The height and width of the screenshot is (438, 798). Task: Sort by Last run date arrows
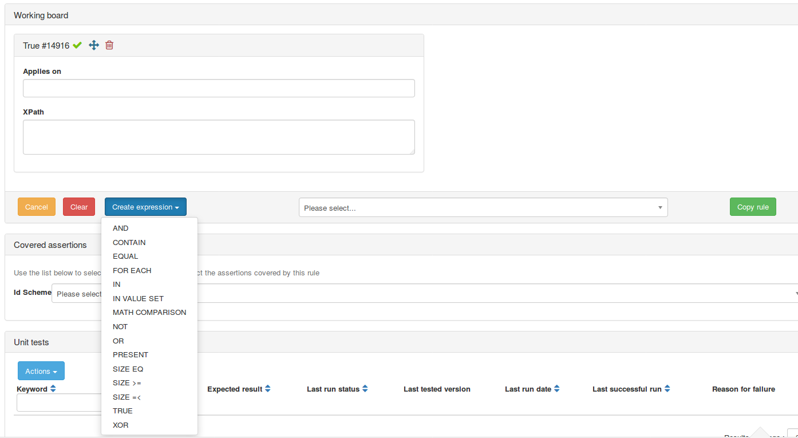pos(556,389)
